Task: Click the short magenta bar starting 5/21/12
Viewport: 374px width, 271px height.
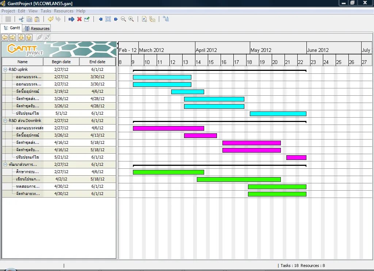Action: pos(296,157)
